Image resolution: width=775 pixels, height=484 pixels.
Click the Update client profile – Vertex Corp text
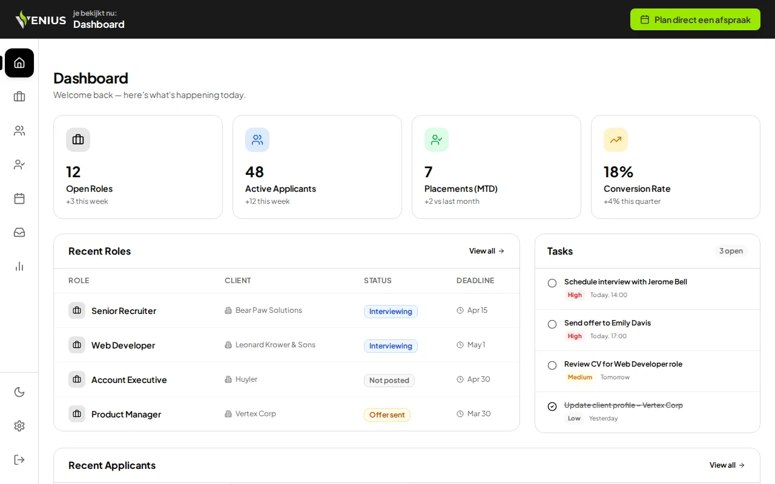[x=624, y=405]
